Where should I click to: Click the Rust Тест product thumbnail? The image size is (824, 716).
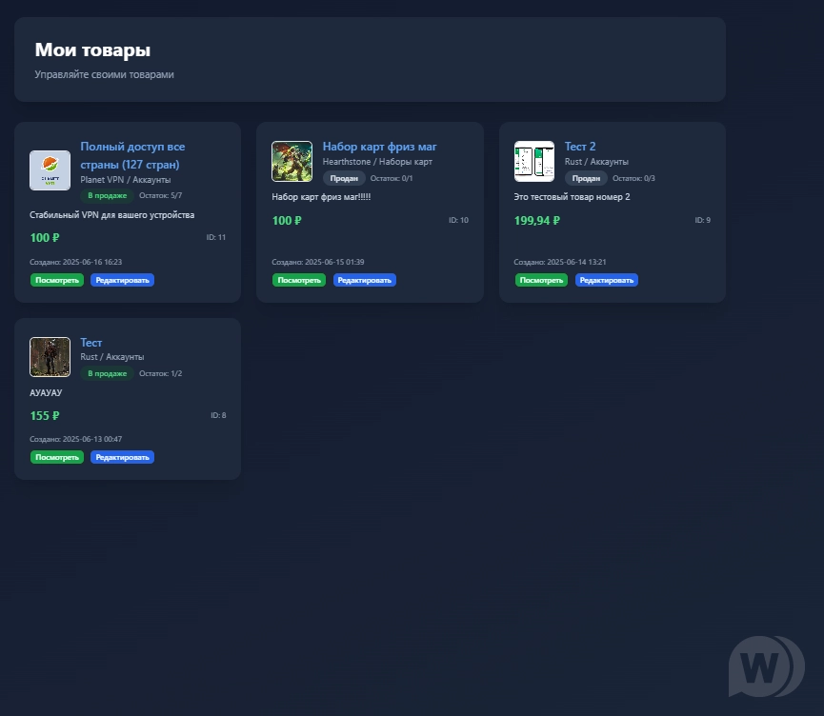click(x=50, y=357)
